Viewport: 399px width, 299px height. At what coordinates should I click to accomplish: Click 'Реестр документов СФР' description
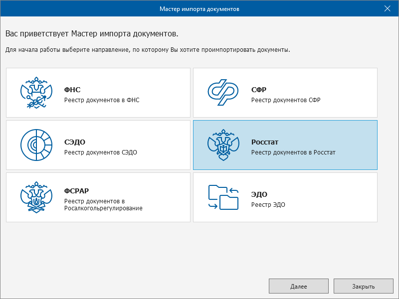pos(286,100)
